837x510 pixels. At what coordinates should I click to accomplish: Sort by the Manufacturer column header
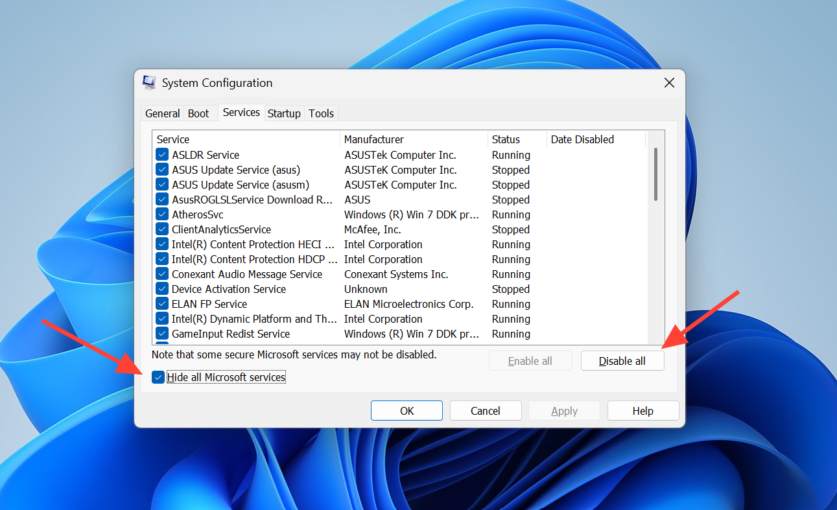pyautogui.click(x=414, y=139)
